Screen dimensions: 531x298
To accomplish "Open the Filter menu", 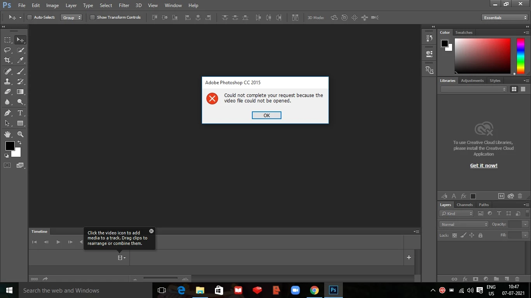I will click(124, 5).
